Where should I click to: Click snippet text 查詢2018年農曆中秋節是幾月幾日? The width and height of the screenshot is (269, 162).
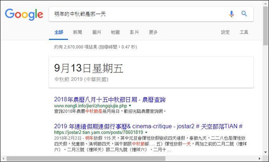[x=87, y=111]
